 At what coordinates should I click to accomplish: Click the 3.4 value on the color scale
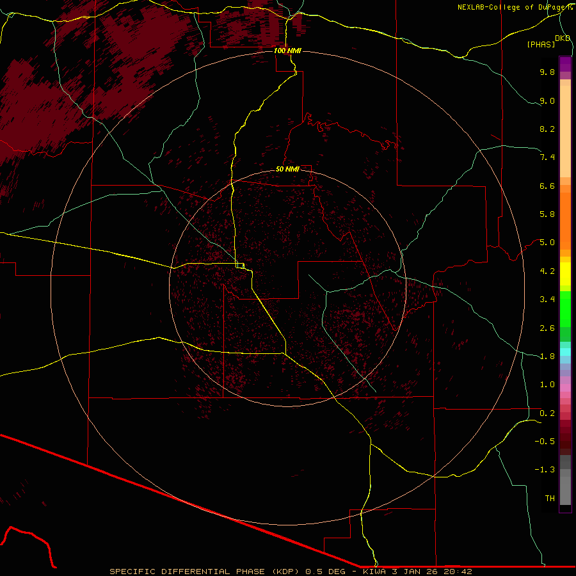[x=547, y=300]
